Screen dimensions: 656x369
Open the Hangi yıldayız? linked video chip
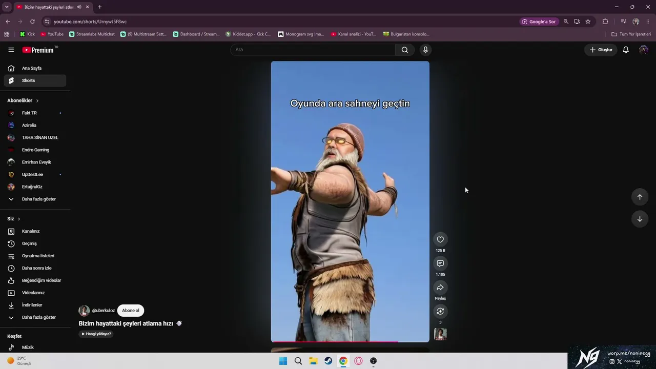click(x=96, y=334)
